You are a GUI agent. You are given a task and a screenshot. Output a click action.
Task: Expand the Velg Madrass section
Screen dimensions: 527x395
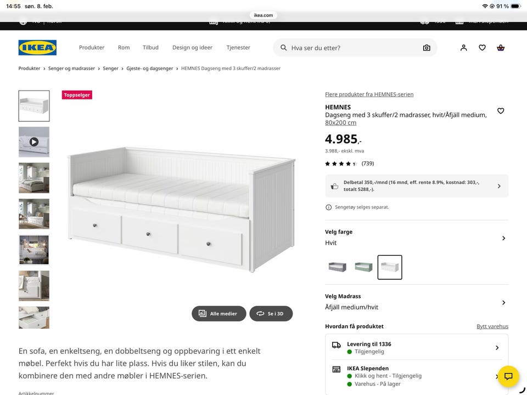(x=503, y=302)
